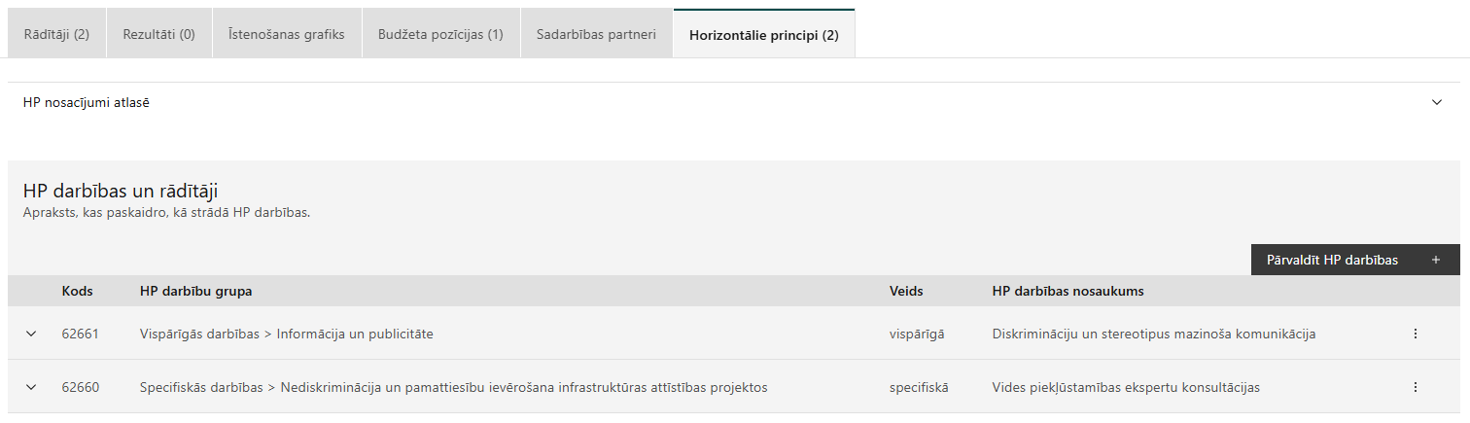The image size is (1470, 423).
Task: Open the Sadarbības partneri tab
Action: click(x=596, y=34)
